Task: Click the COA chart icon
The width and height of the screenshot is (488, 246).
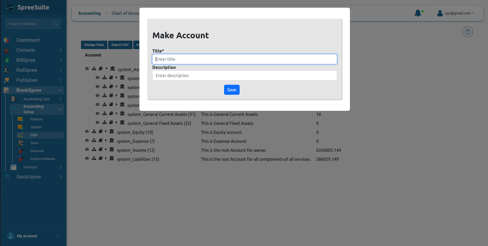Action: [x=20, y=135]
